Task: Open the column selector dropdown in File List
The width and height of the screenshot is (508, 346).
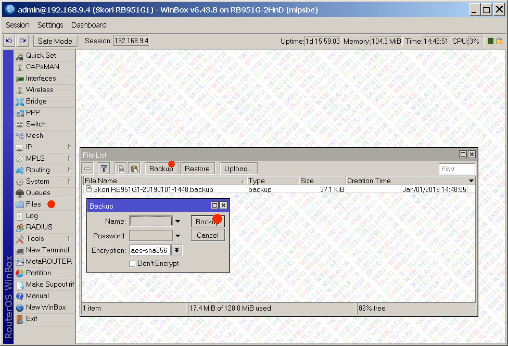Action: (471, 181)
